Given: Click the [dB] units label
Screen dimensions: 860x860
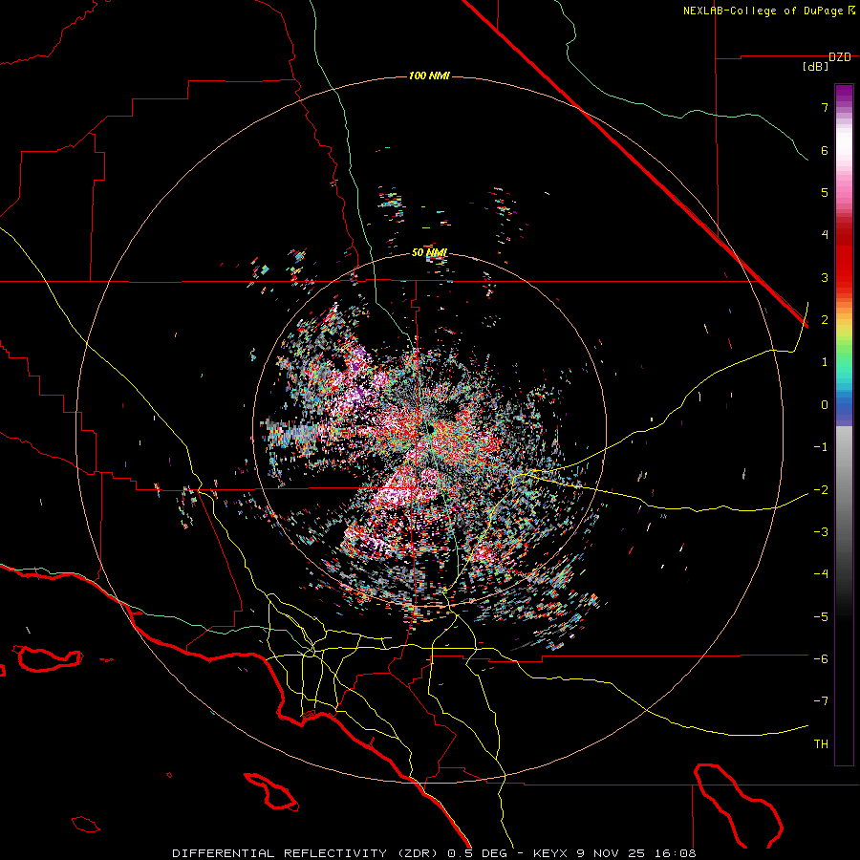Looking at the screenshot, I should tap(815, 67).
